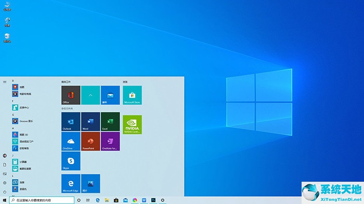Image resolution: width=364 pixels, height=204 pixels.
Task: Expand the Start menu hamburger button
Action: point(5,82)
